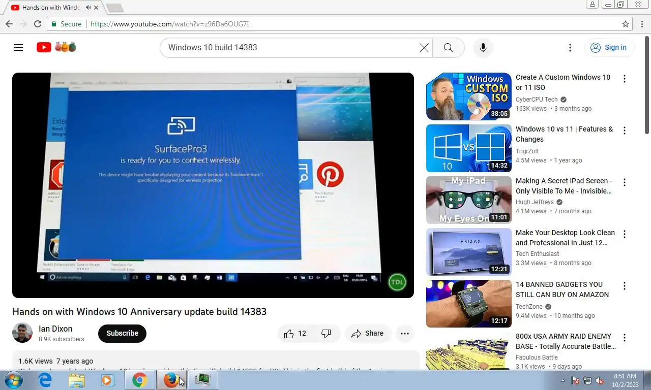Open '14 BANNED GADGETS' video title

click(562, 289)
